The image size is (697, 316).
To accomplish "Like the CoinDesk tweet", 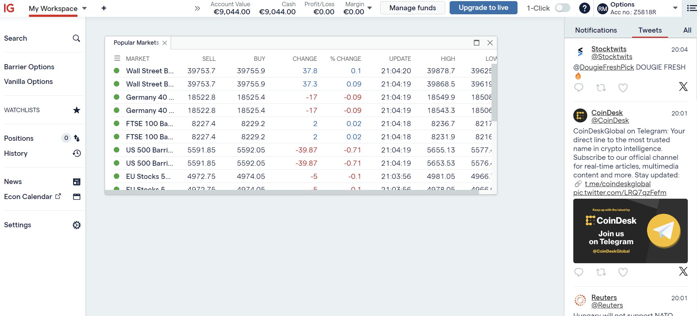I will point(623,272).
